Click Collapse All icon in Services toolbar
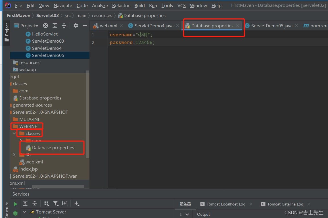The image size is (328, 218). pos(35,203)
